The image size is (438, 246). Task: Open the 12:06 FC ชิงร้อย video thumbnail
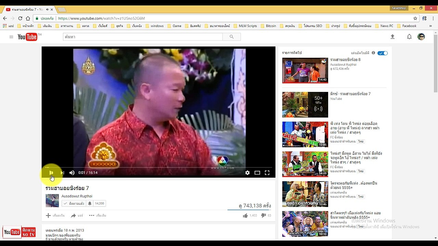305,134
